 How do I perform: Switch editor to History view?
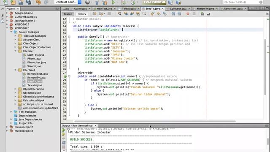(x=82, y=14)
